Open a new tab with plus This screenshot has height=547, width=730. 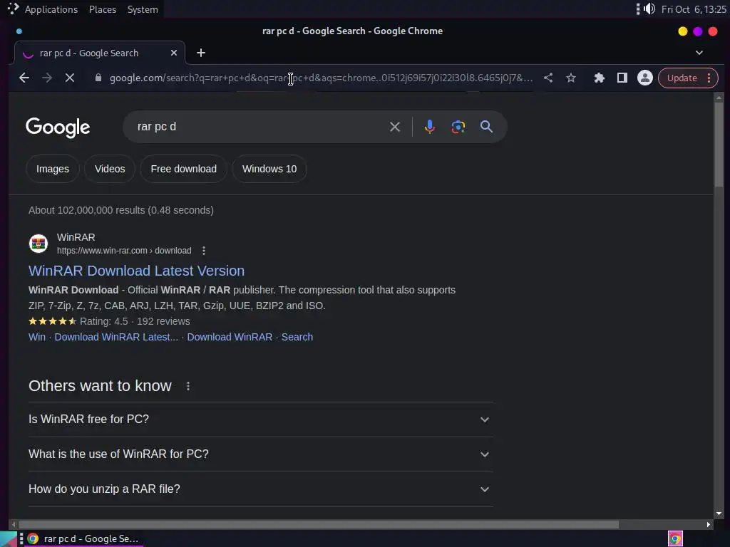201,53
